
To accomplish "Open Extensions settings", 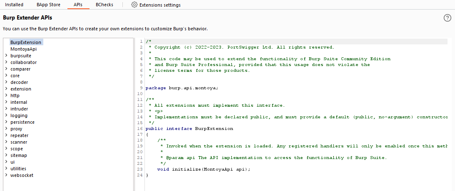I will pos(160,5).
